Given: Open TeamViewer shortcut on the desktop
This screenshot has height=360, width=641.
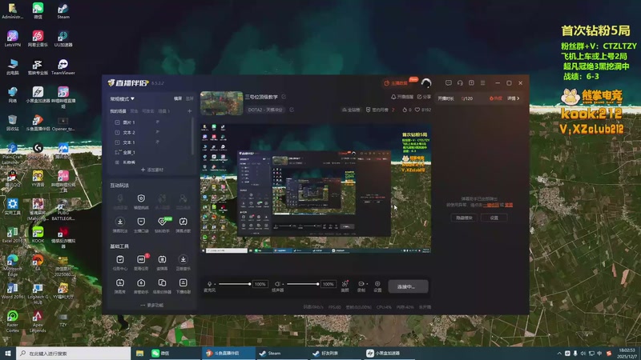Looking at the screenshot, I should pos(63,67).
